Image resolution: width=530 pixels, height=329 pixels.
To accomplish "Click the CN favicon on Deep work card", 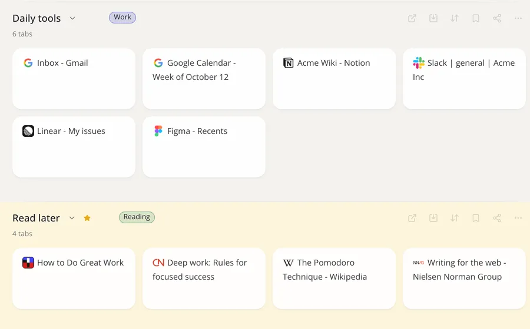I will (158, 263).
